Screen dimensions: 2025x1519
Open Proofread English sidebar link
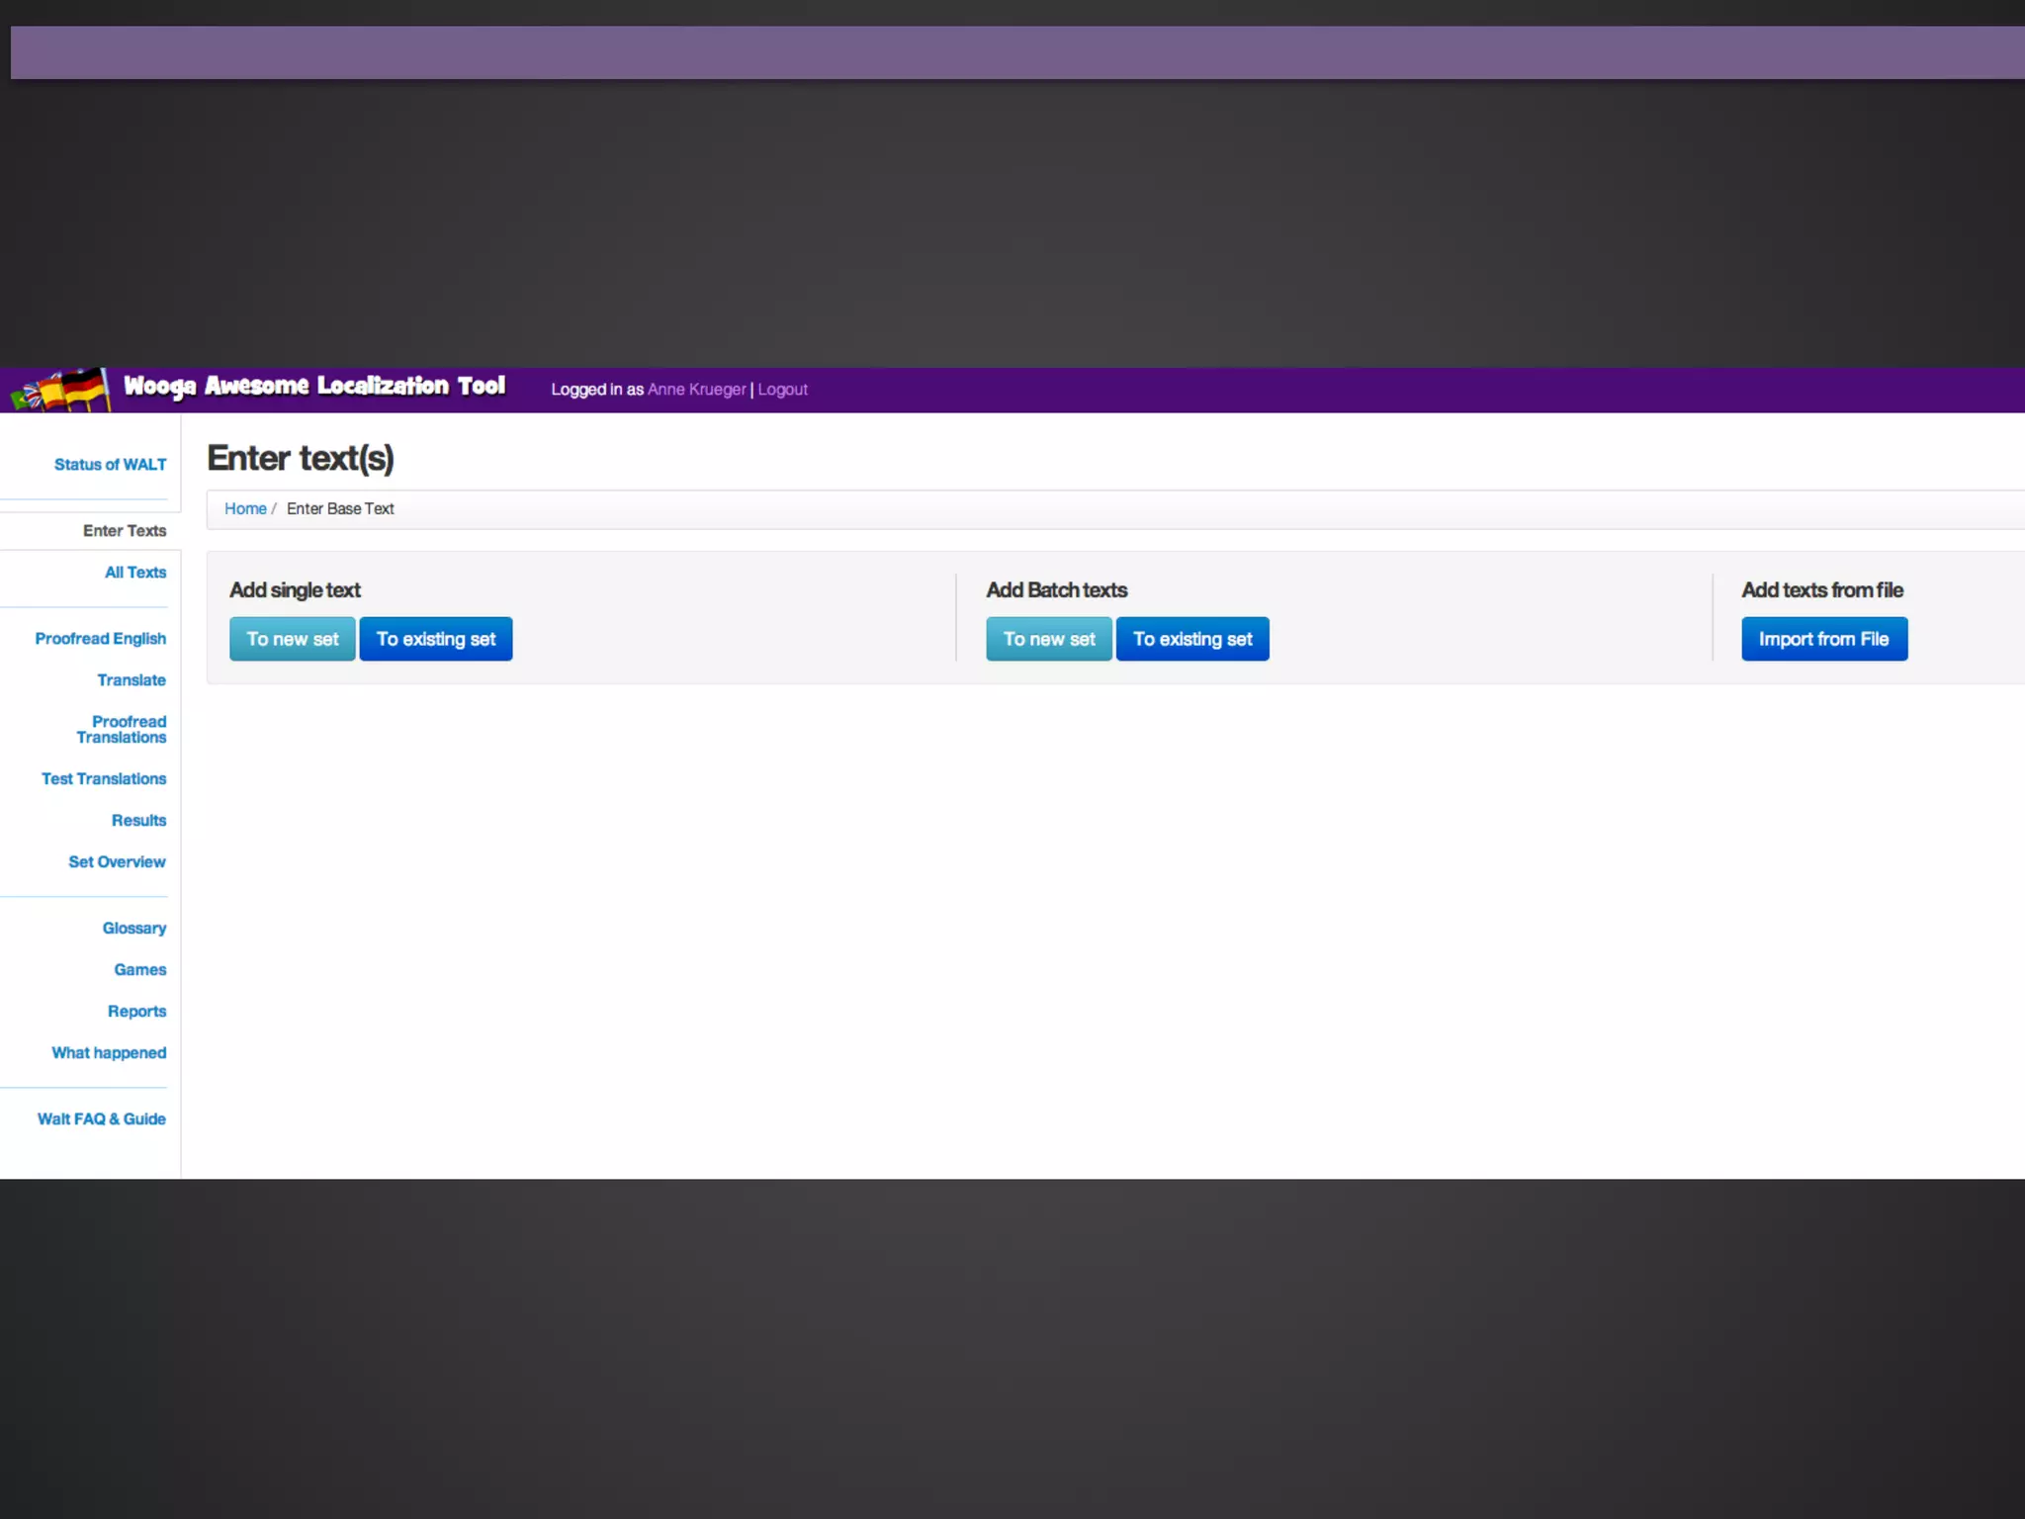pos(100,639)
